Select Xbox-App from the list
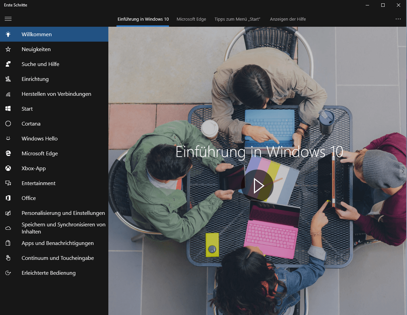The image size is (407, 315). [x=54, y=168]
